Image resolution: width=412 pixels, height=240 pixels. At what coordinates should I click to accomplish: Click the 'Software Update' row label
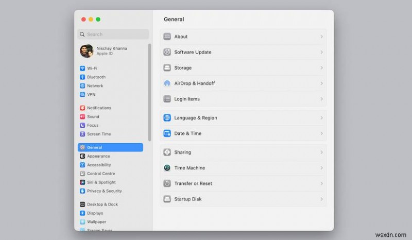(x=193, y=52)
